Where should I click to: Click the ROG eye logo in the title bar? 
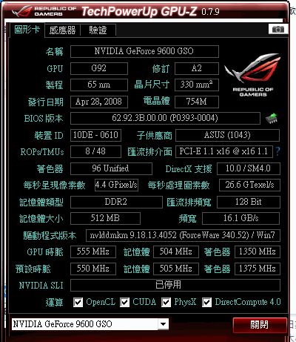22,11
